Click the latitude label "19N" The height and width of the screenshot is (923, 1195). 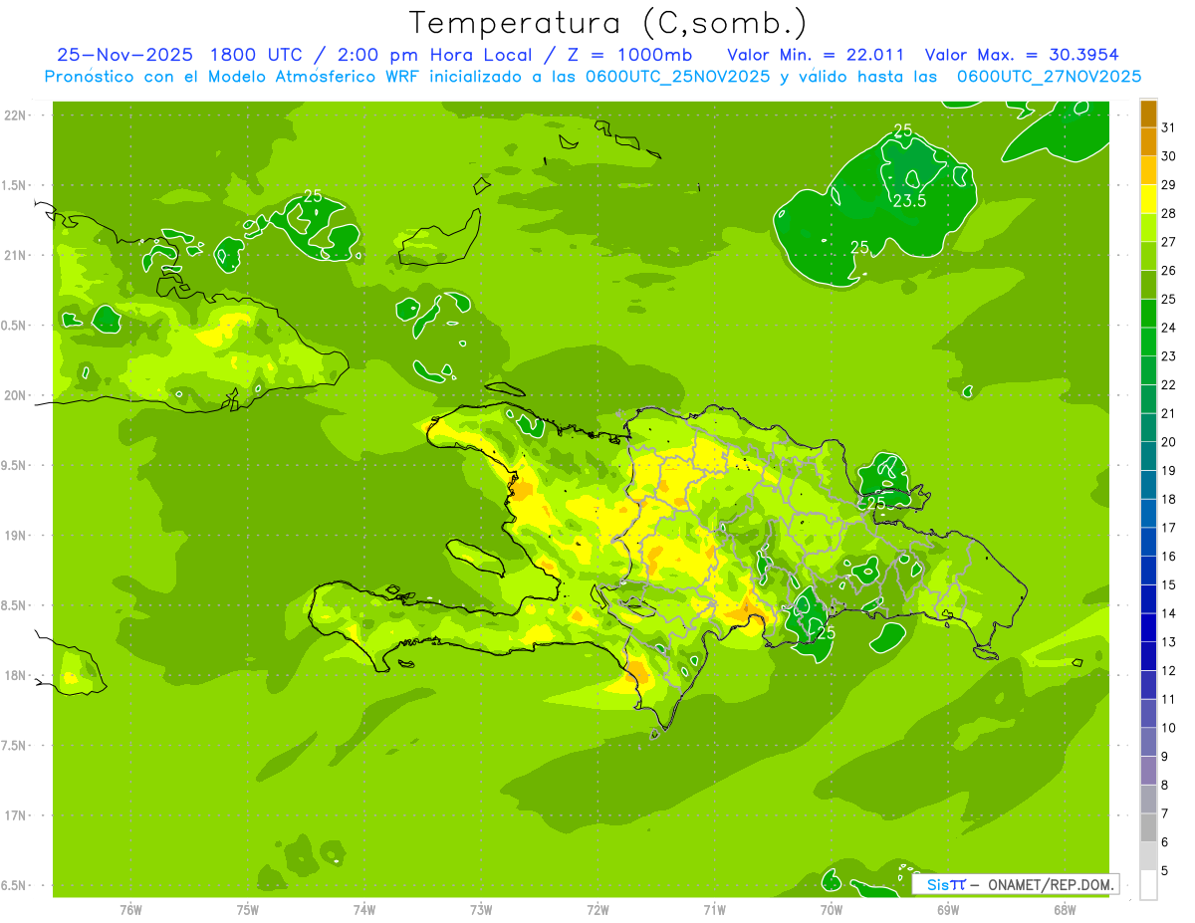[x=16, y=535]
